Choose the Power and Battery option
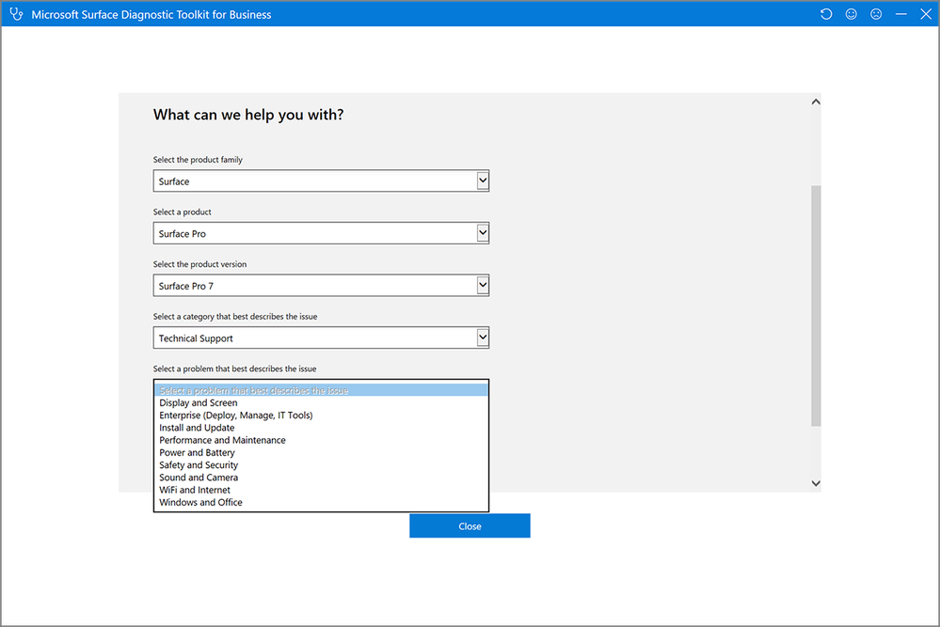 click(x=198, y=453)
